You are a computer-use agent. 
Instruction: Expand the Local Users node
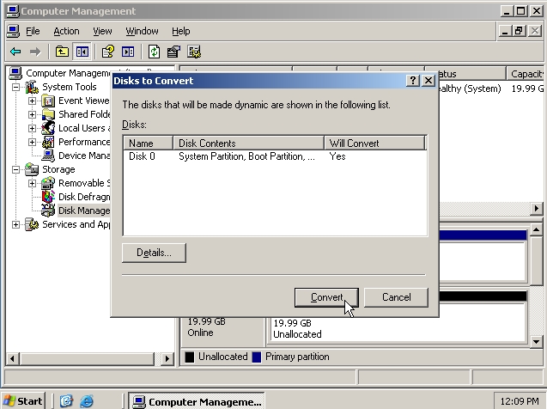click(32, 128)
